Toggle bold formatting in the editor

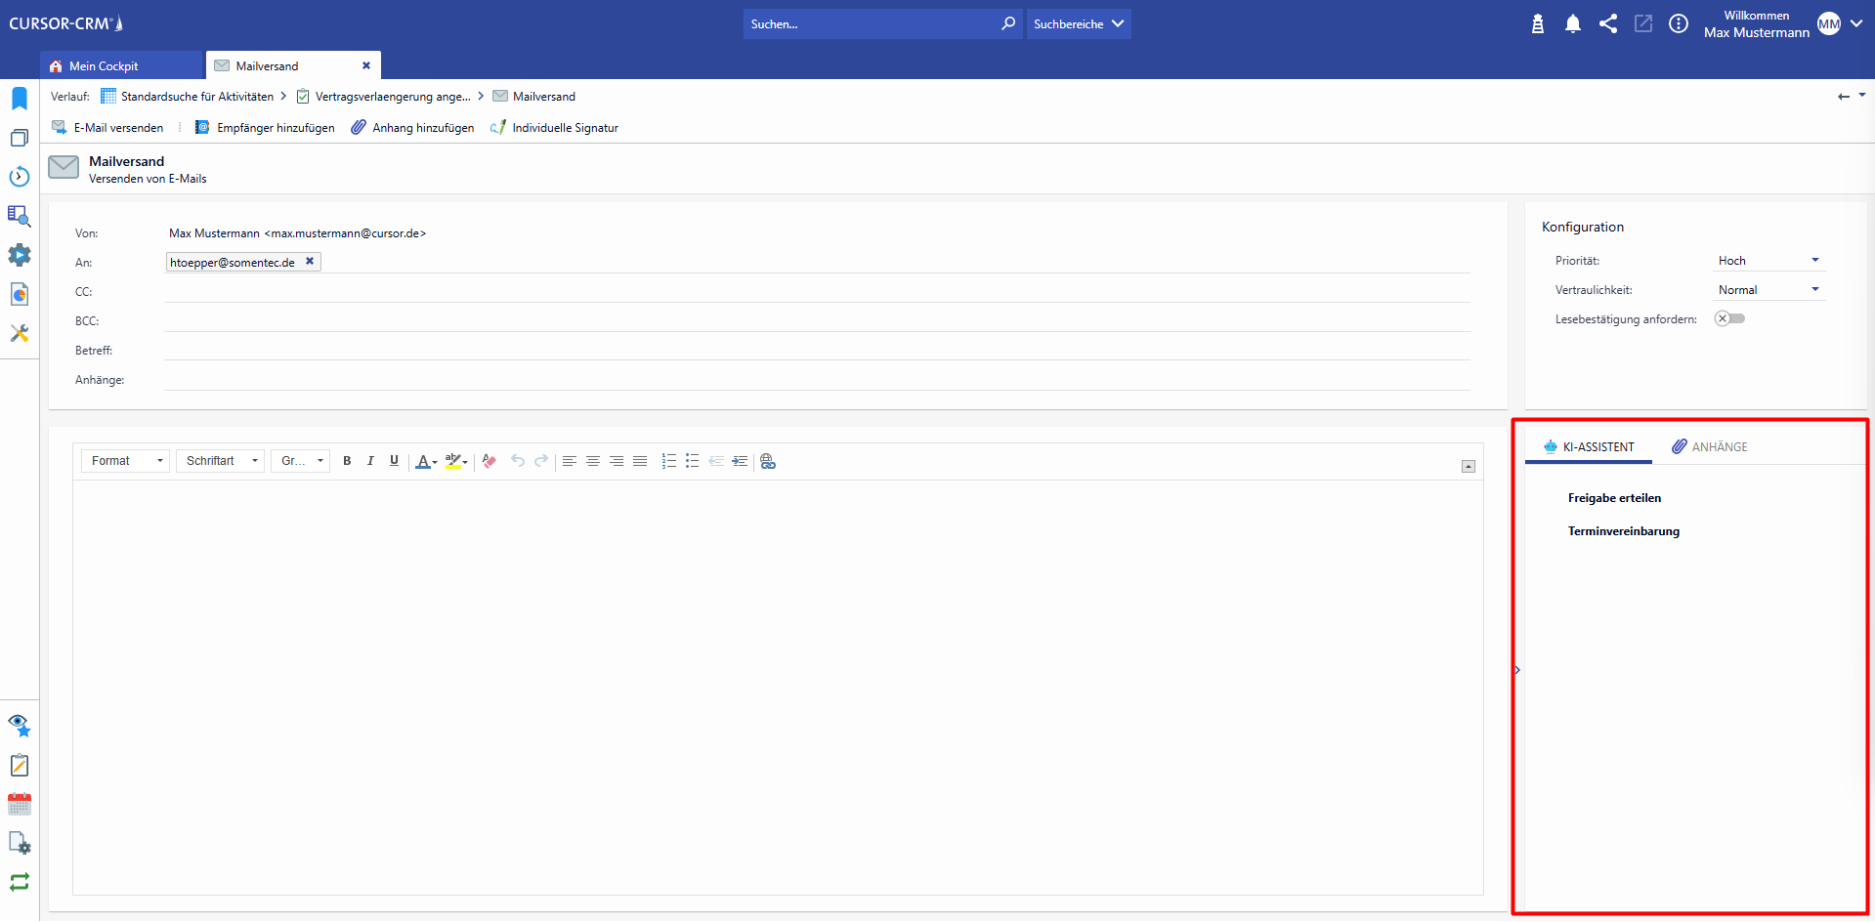pos(347,461)
